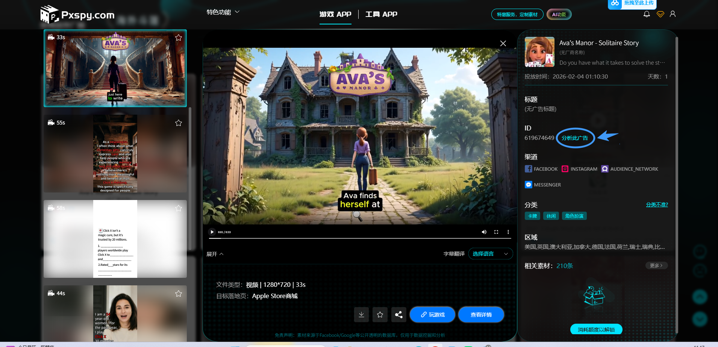Mute the video volume
This screenshot has width=718, height=347.
[484, 232]
